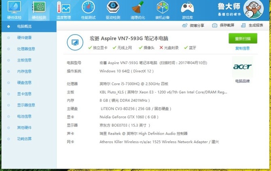Click the 电脑品牌 label under logo
The width and height of the screenshot is (271, 171).
[242, 81]
